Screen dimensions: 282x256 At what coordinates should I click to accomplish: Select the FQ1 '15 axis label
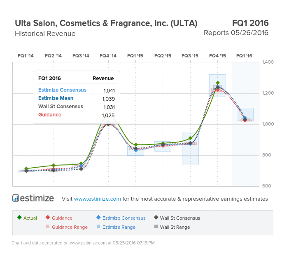[x=135, y=56]
